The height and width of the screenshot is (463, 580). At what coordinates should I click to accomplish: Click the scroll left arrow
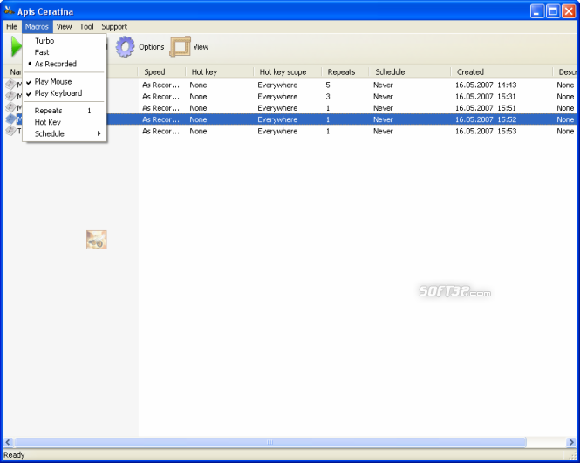(x=8, y=442)
